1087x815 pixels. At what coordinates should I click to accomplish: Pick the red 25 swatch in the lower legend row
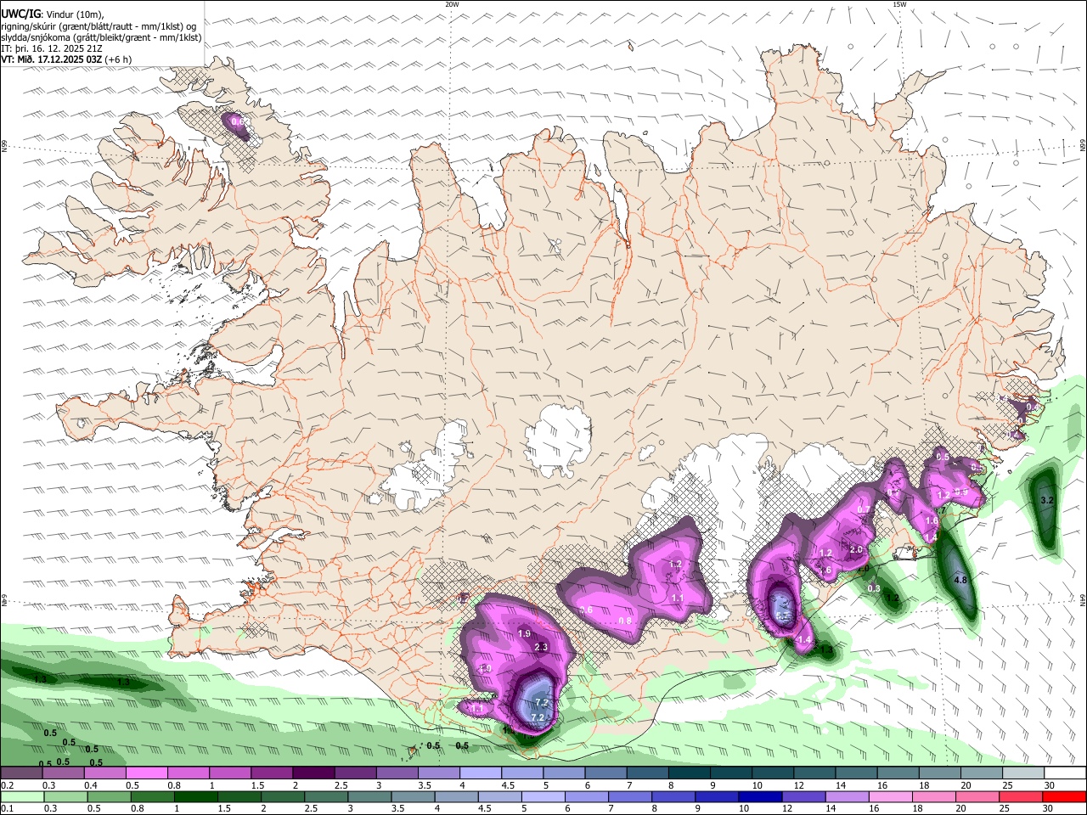click(1020, 796)
